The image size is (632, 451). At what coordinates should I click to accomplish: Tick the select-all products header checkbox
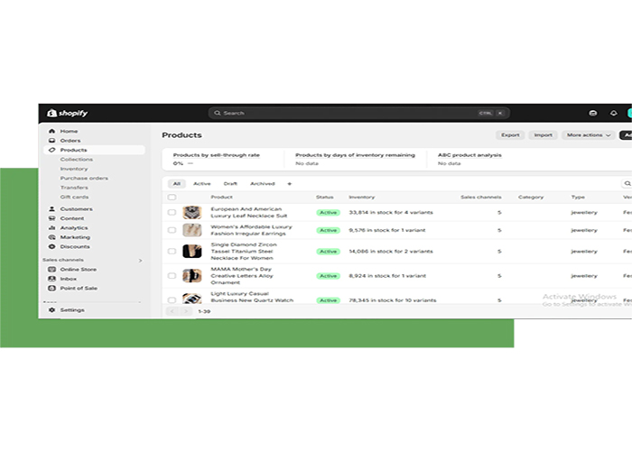click(x=172, y=198)
